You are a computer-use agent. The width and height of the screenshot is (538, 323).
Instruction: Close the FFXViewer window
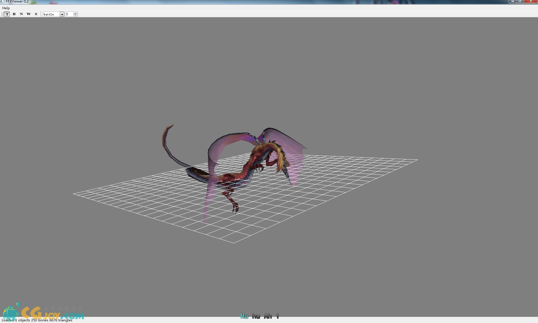pyautogui.click(x=530, y=1)
